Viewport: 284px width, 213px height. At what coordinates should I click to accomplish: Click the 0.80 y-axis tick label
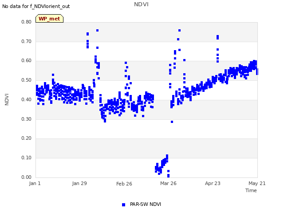tap(27, 22)
